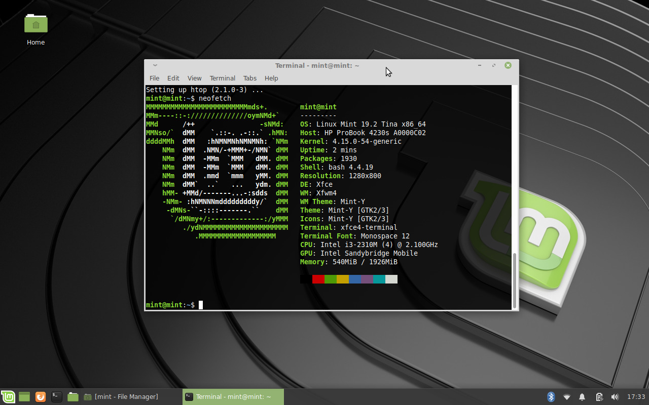This screenshot has width=649, height=405.
Task: Click the Terminal task button in the panel
Action: tap(233, 397)
